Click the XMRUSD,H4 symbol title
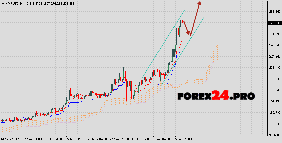This screenshot has width=282, height=143. tap(14, 3)
